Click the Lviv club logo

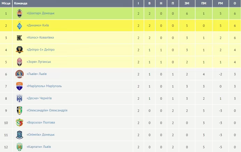click(20, 74)
